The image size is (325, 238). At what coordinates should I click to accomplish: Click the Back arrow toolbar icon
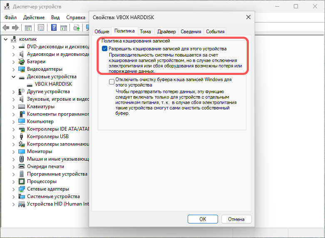click(x=6, y=28)
